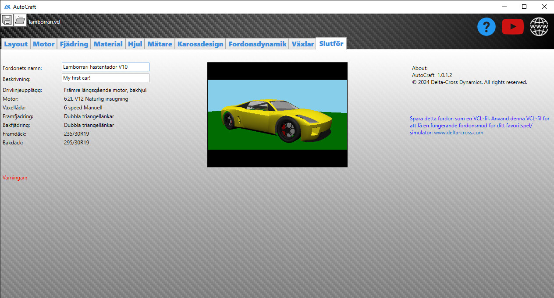Click the AutoCraft logo in title bar
The height and width of the screenshot is (298, 554).
(x=7, y=7)
